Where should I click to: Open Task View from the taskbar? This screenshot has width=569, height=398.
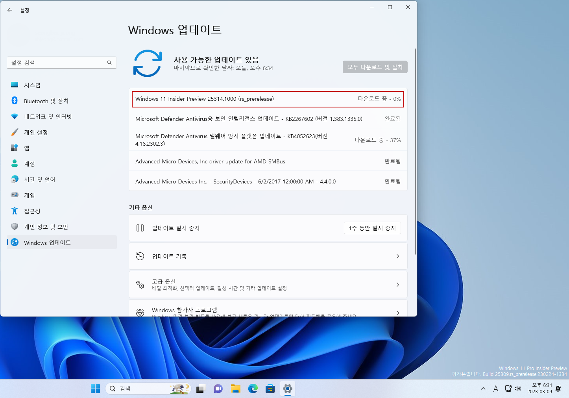[201, 389]
